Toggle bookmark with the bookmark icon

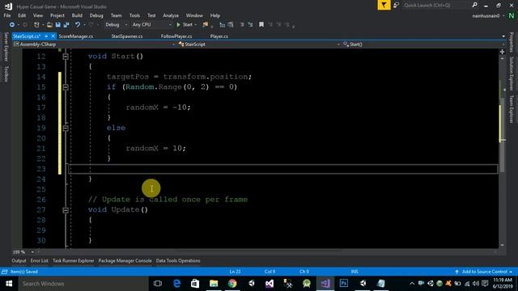(x=261, y=25)
